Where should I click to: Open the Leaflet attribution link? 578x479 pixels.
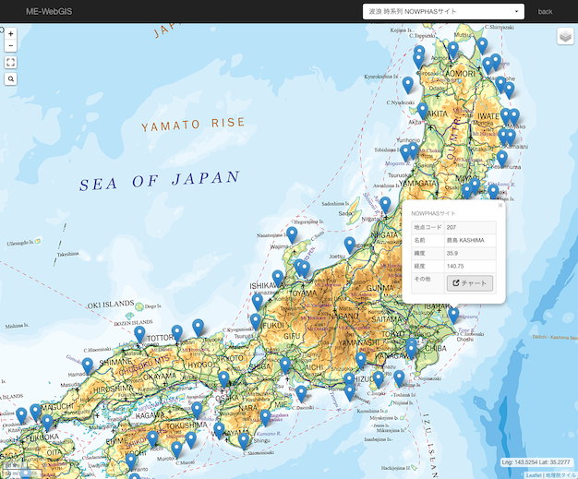tap(534, 474)
